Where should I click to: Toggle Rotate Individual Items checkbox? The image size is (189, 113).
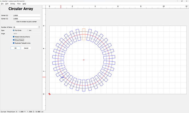point(14,37)
